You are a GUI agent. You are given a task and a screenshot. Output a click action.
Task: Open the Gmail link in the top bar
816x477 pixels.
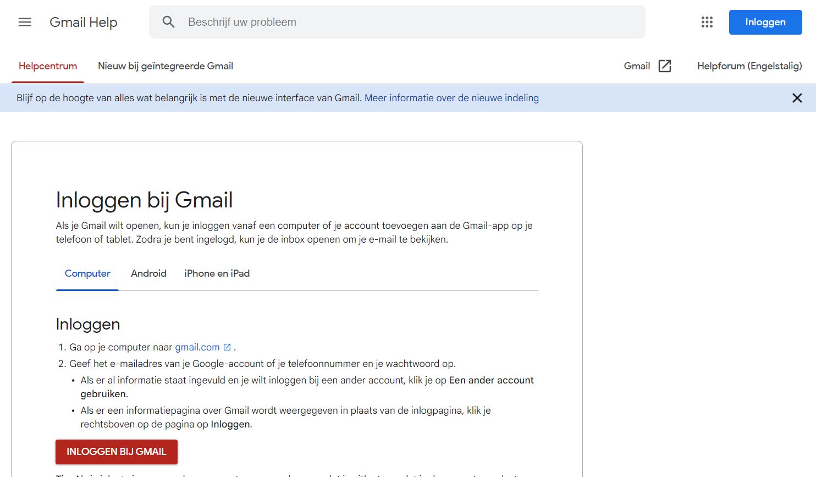pos(635,65)
